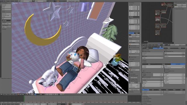Image resolution: width=187 pixels, height=105 pixels.
Task: Select the Curl kink tab
Action: point(153,90)
